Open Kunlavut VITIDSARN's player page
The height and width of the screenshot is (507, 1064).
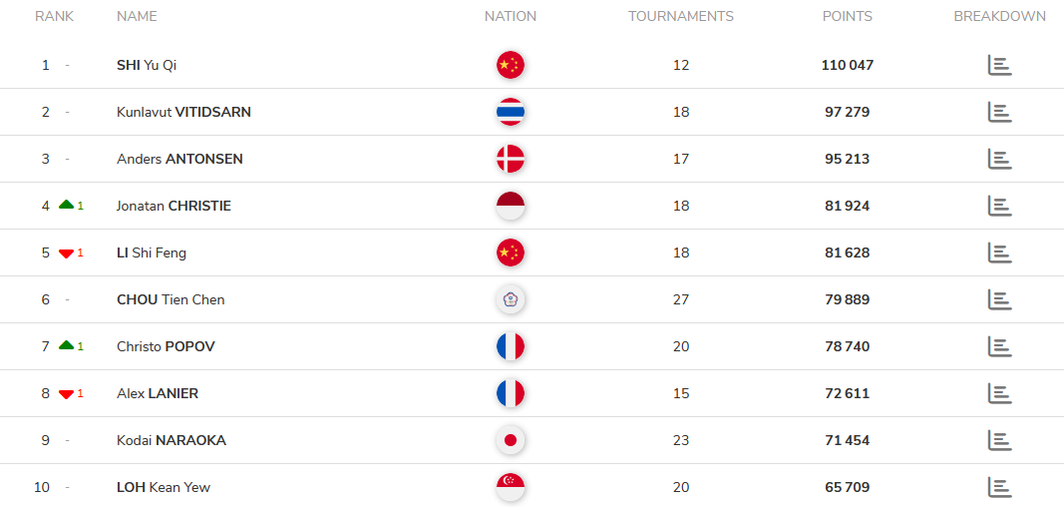point(183,112)
